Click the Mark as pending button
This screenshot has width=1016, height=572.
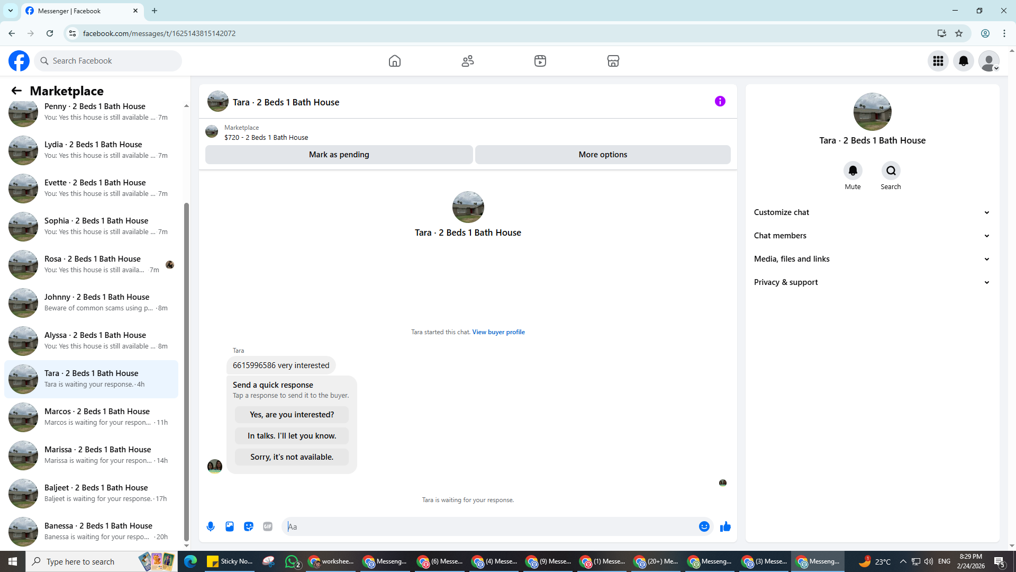339,155
